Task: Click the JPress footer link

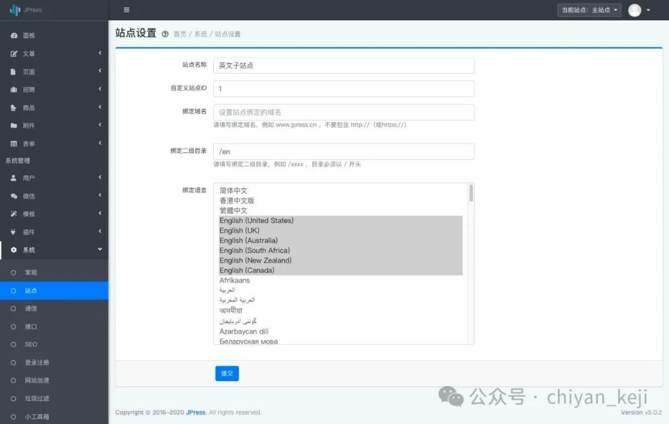Action: tap(196, 412)
